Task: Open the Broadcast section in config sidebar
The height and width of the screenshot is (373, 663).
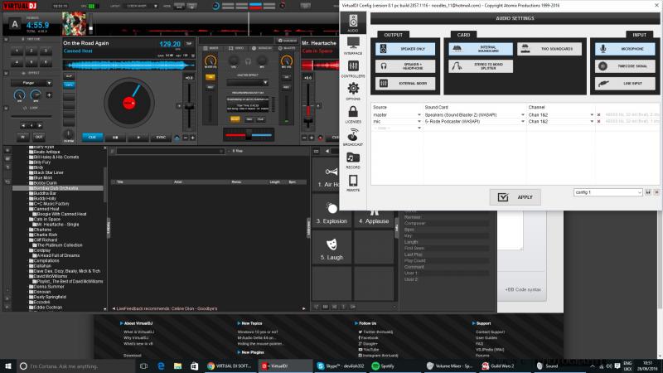Action: (353, 137)
